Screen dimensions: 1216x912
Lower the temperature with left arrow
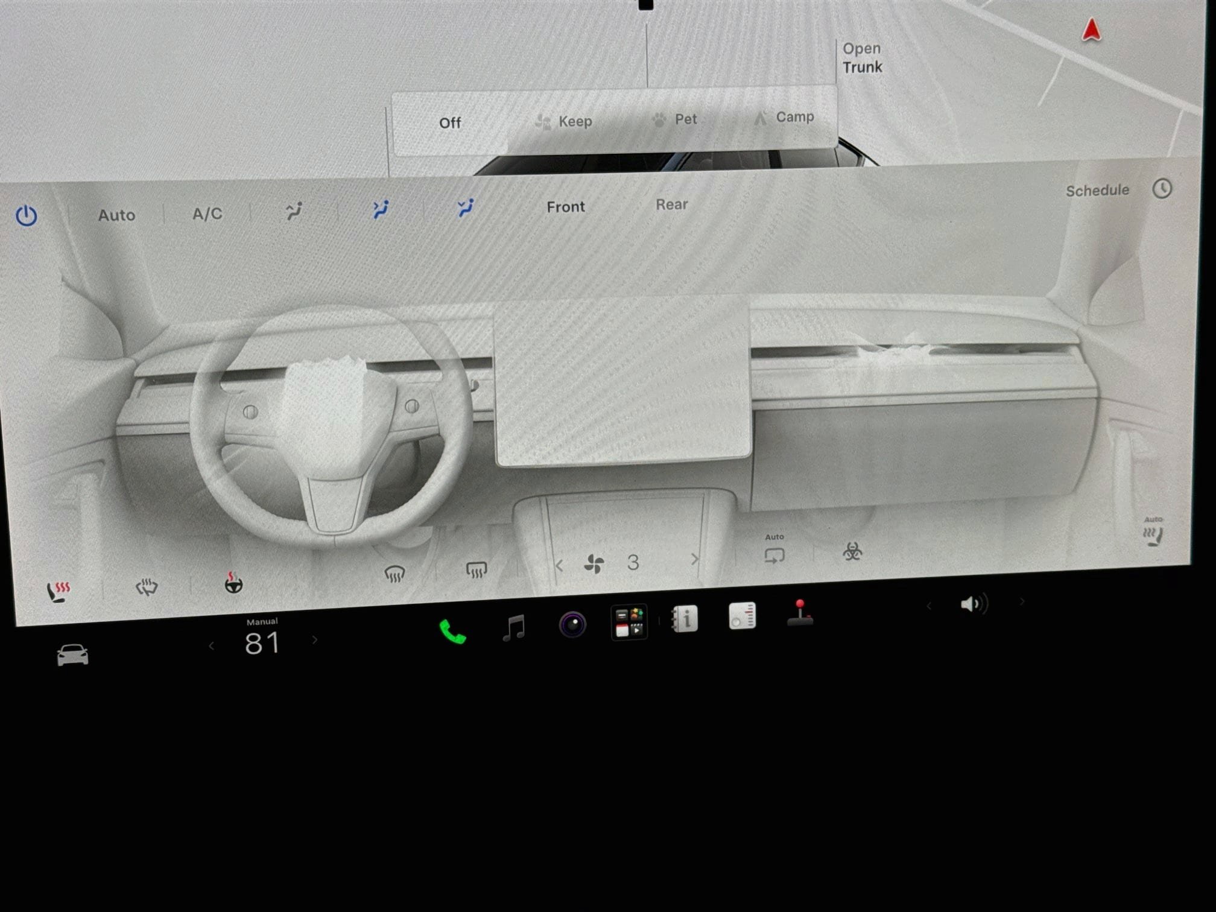(211, 646)
